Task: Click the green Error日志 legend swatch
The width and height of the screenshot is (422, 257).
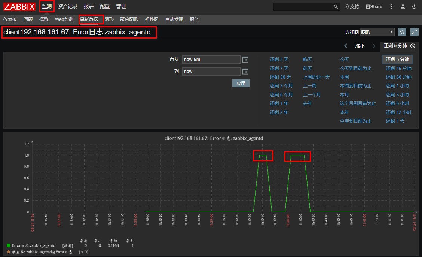Action: (9, 245)
